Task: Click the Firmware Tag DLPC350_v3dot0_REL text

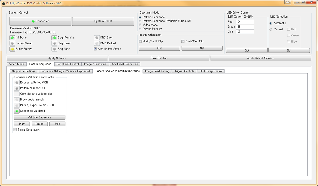Action: 33,33
